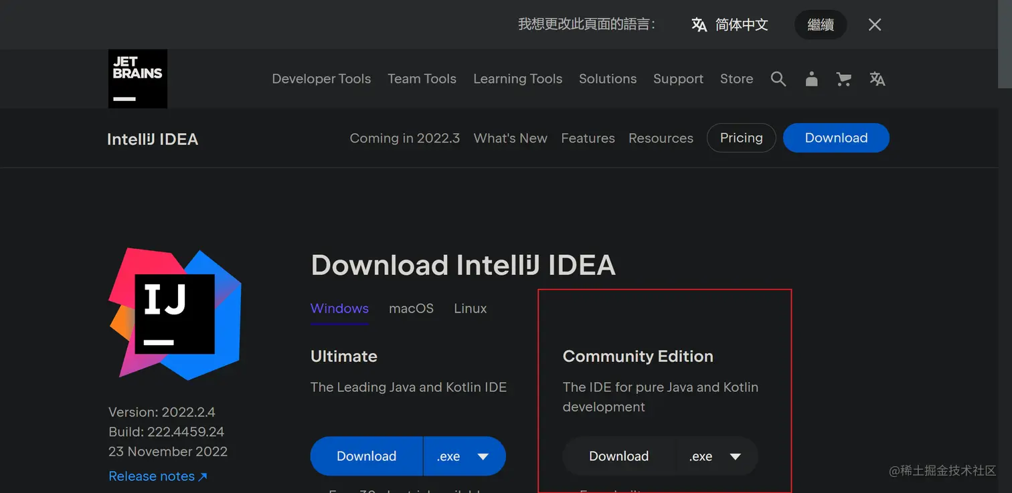The image size is (1012, 493).
Task: Click the IntelliJ IDEA product title
Action: coord(153,139)
